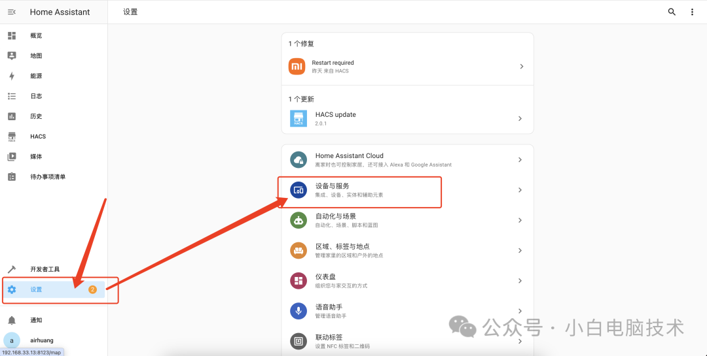
Task: Click the 自动化、场景、脚本和蓝图 subtitle
Action: coord(346,225)
